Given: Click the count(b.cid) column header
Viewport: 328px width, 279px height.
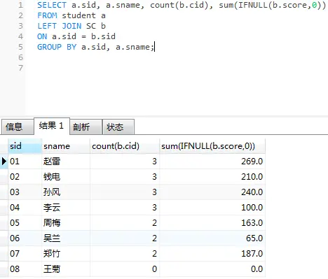Looking at the screenshot, I should [x=125, y=146].
